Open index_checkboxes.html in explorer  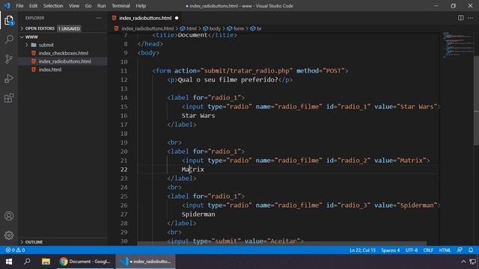[x=63, y=53]
